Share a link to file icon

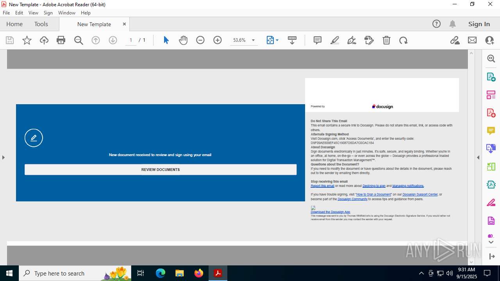pos(455,40)
